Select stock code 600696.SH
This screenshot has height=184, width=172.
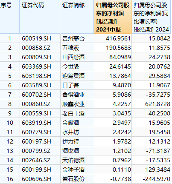coord(36,179)
